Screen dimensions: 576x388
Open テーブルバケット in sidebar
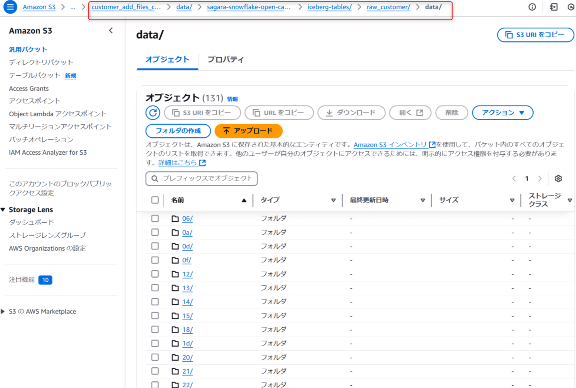pyautogui.click(x=35, y=75)
